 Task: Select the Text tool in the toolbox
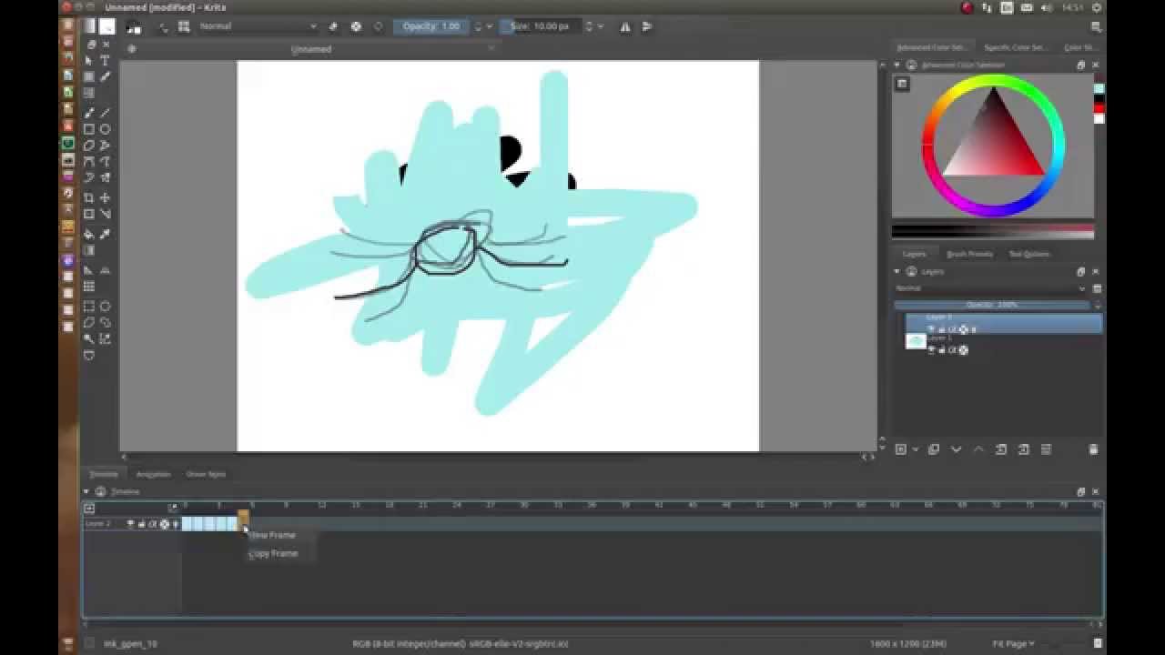(x=105, y=60)
